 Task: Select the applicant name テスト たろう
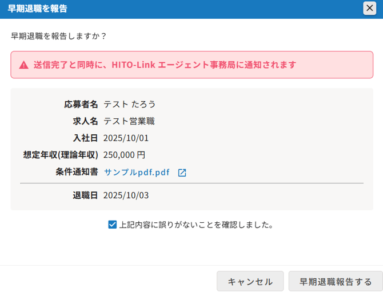(x=130, y=104)
